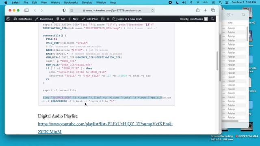
Task: Open Control Center in menu bar
Action: point(227,2)
